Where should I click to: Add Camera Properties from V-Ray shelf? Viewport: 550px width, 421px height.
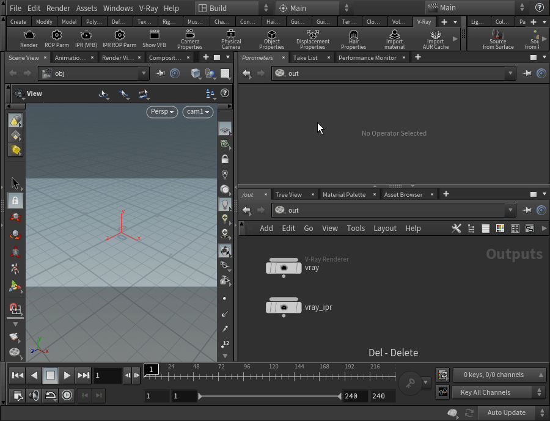point(190,39)
